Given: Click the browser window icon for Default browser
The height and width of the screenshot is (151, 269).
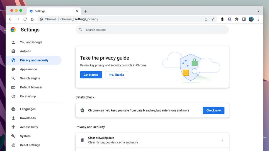Looking at the screenshot, I should click(13, 87).
